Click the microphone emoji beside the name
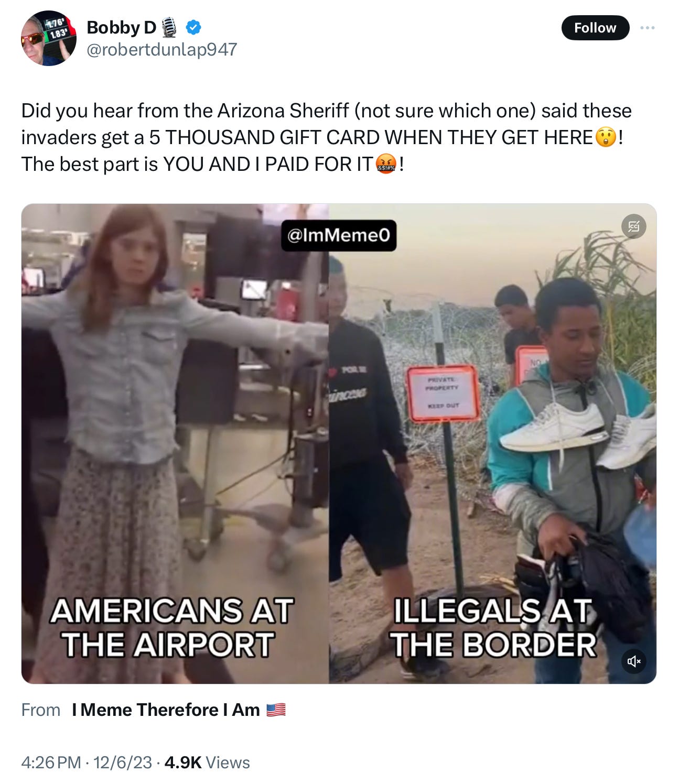This screenshot has height=784, width=679. pos(169,27)
